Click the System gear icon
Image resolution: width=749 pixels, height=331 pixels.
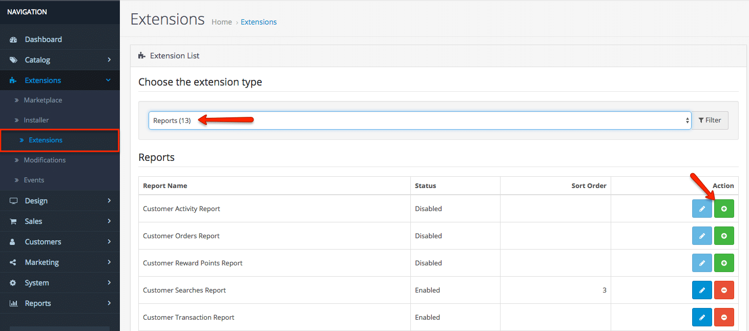(x=13, y=283)
